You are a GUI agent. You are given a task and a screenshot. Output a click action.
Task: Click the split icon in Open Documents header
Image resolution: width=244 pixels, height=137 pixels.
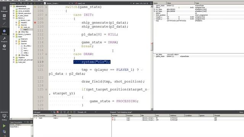point(28,122)
